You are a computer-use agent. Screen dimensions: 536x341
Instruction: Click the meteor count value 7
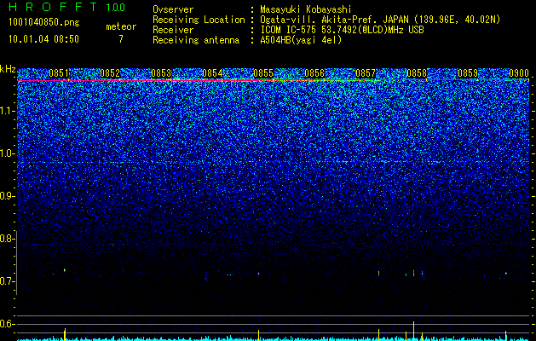pyautogui.click(x=121, y=39)
